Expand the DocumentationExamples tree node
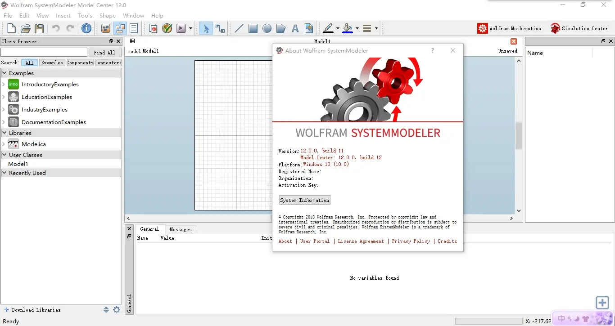This screenshot has width=615, height=326. pyautogui.click(x=4, y=122)
